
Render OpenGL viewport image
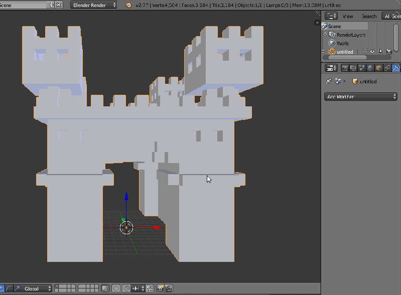(160, 288)
